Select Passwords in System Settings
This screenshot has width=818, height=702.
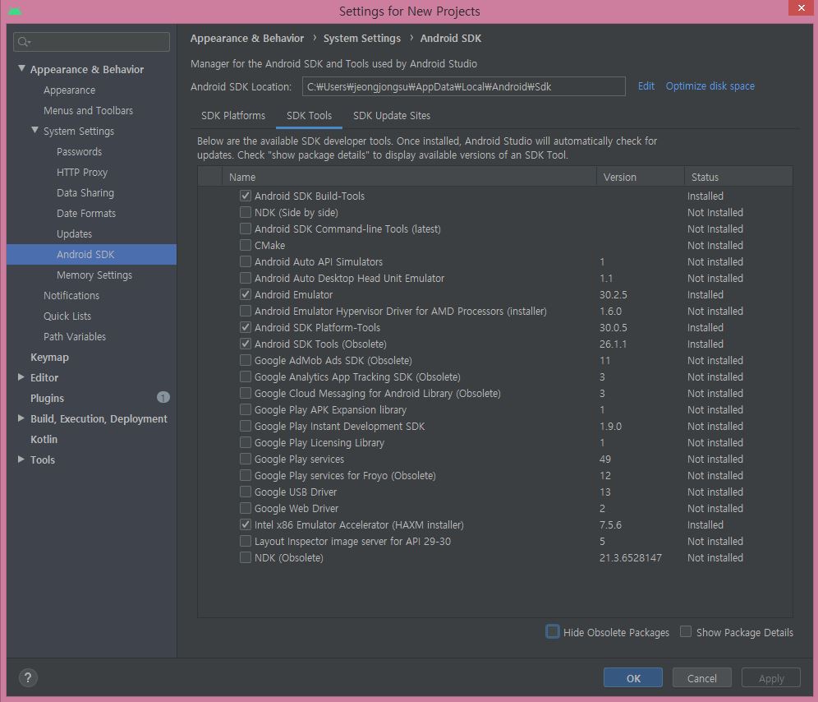[80, 151]
